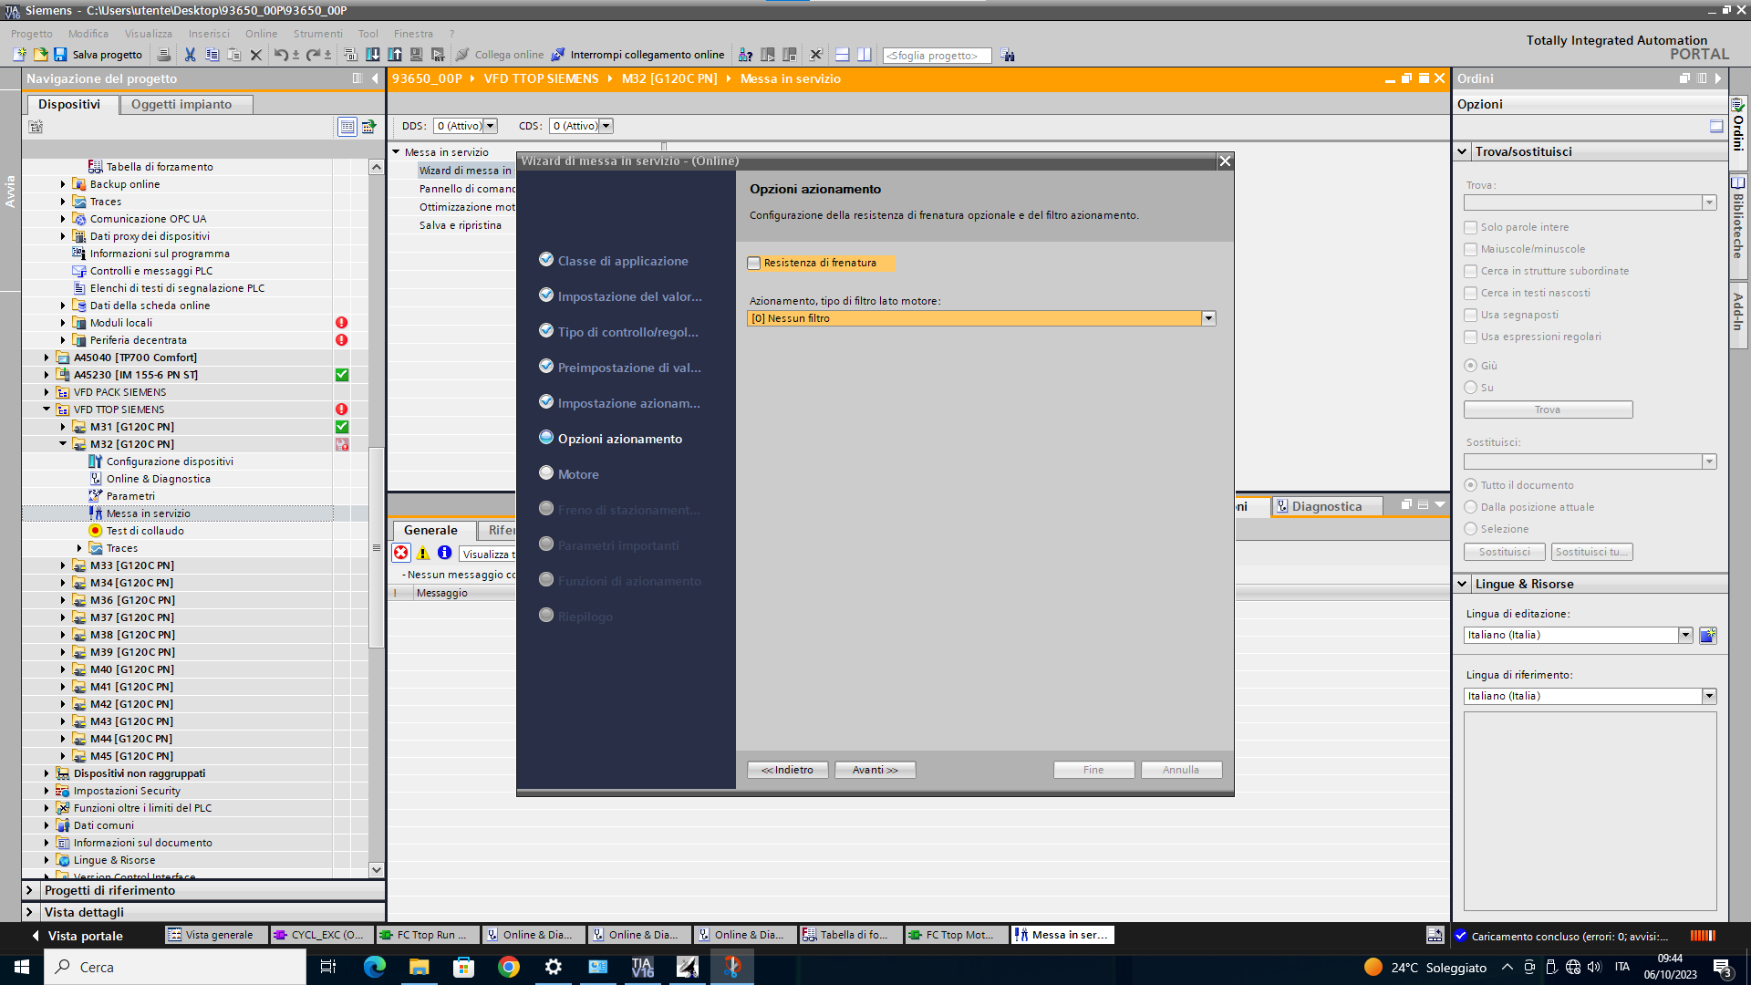This screenshot has width=1751, height=985.
Task: Show errors filter icon in Generale messages
Action: pyautogui.click(x=401, y=553)
